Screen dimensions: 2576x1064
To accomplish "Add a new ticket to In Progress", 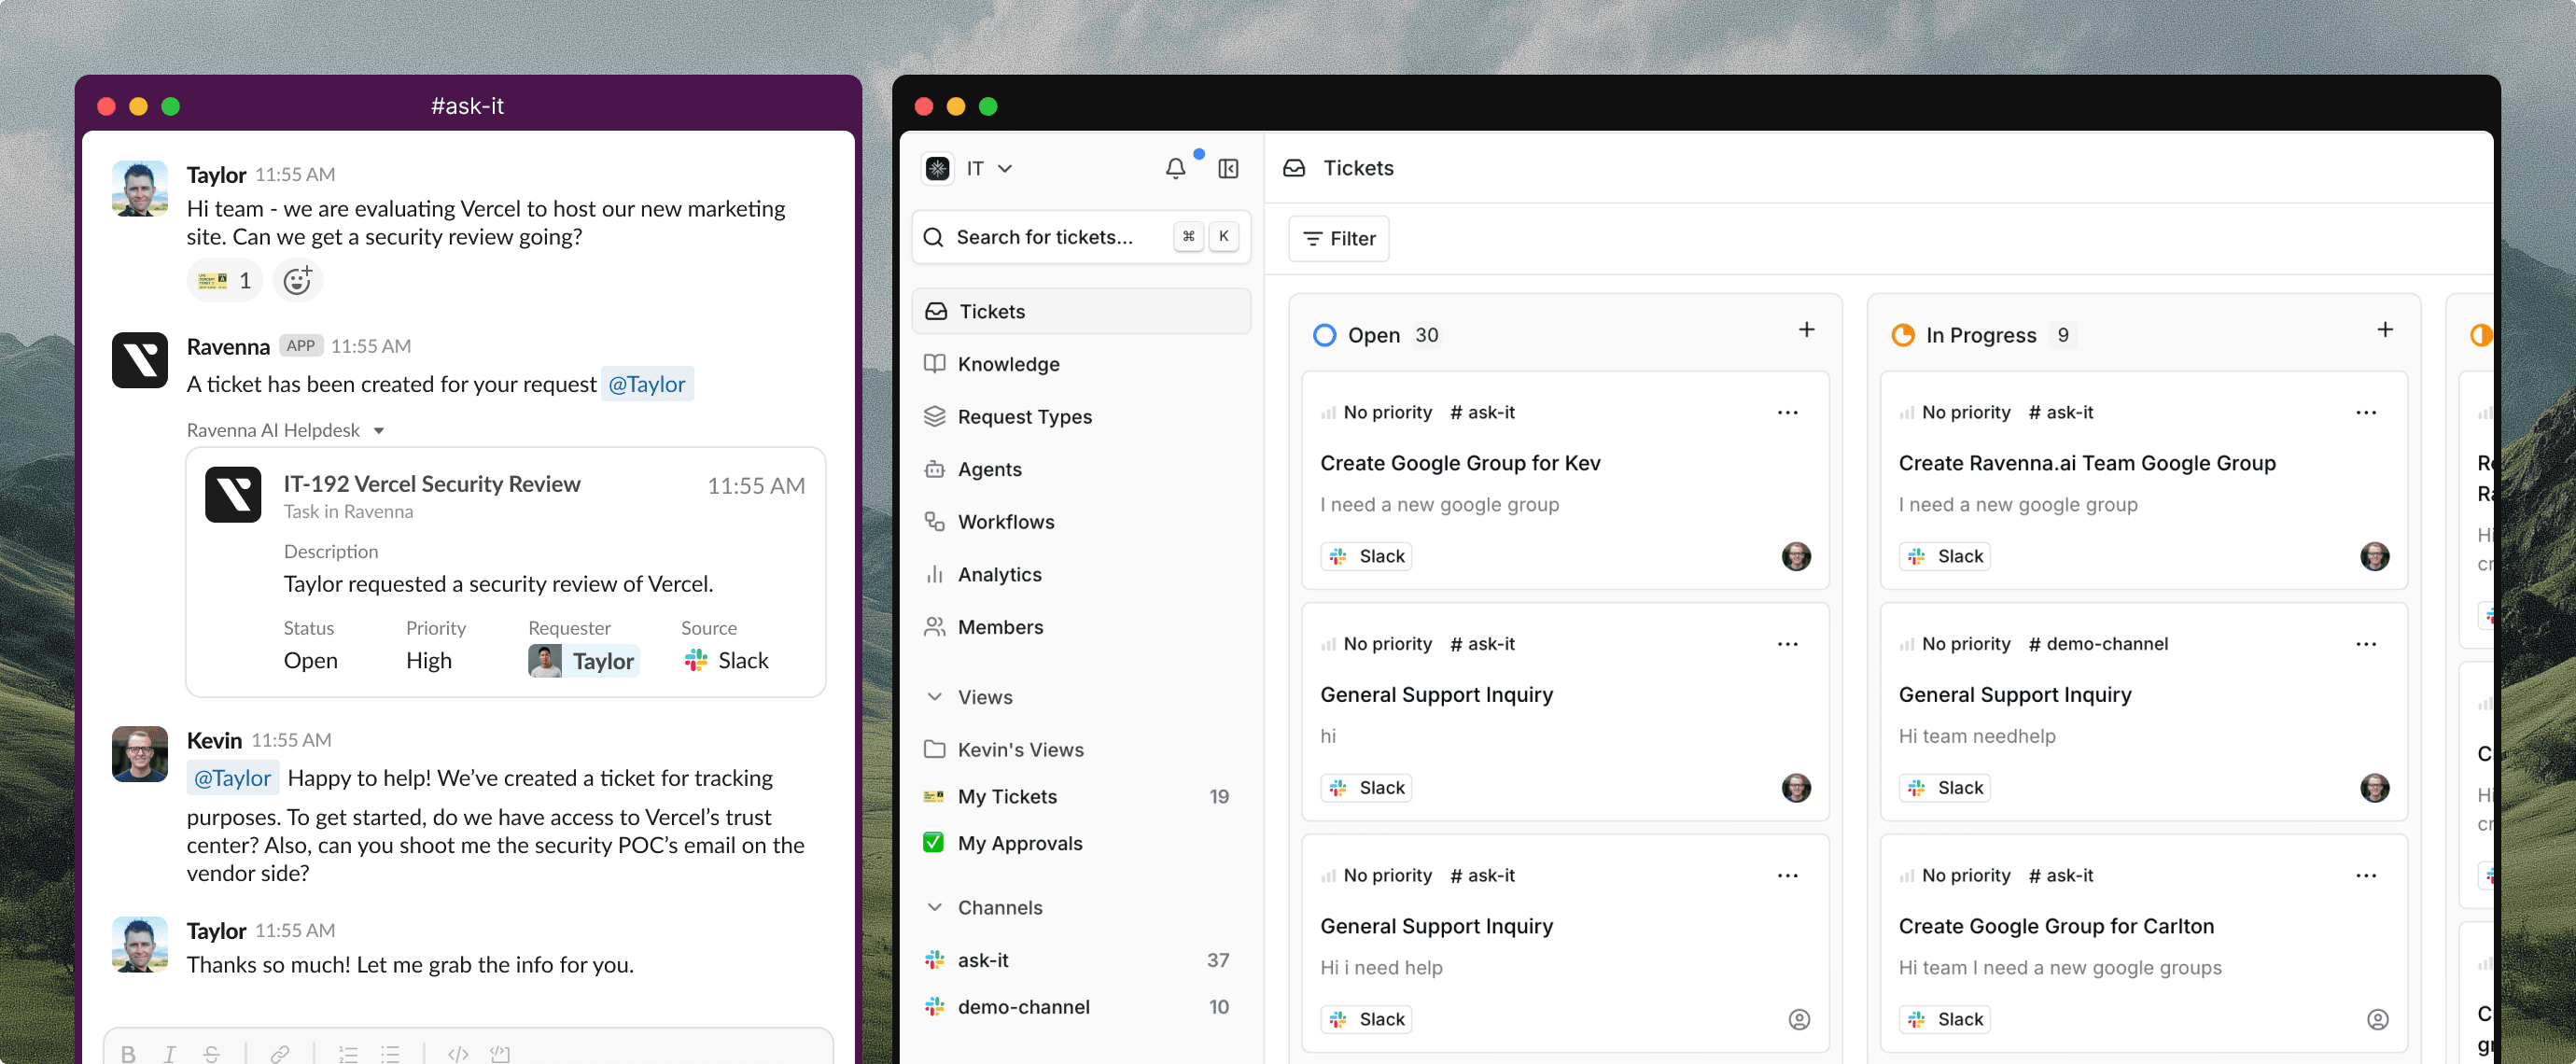I will coord(2384,330).
